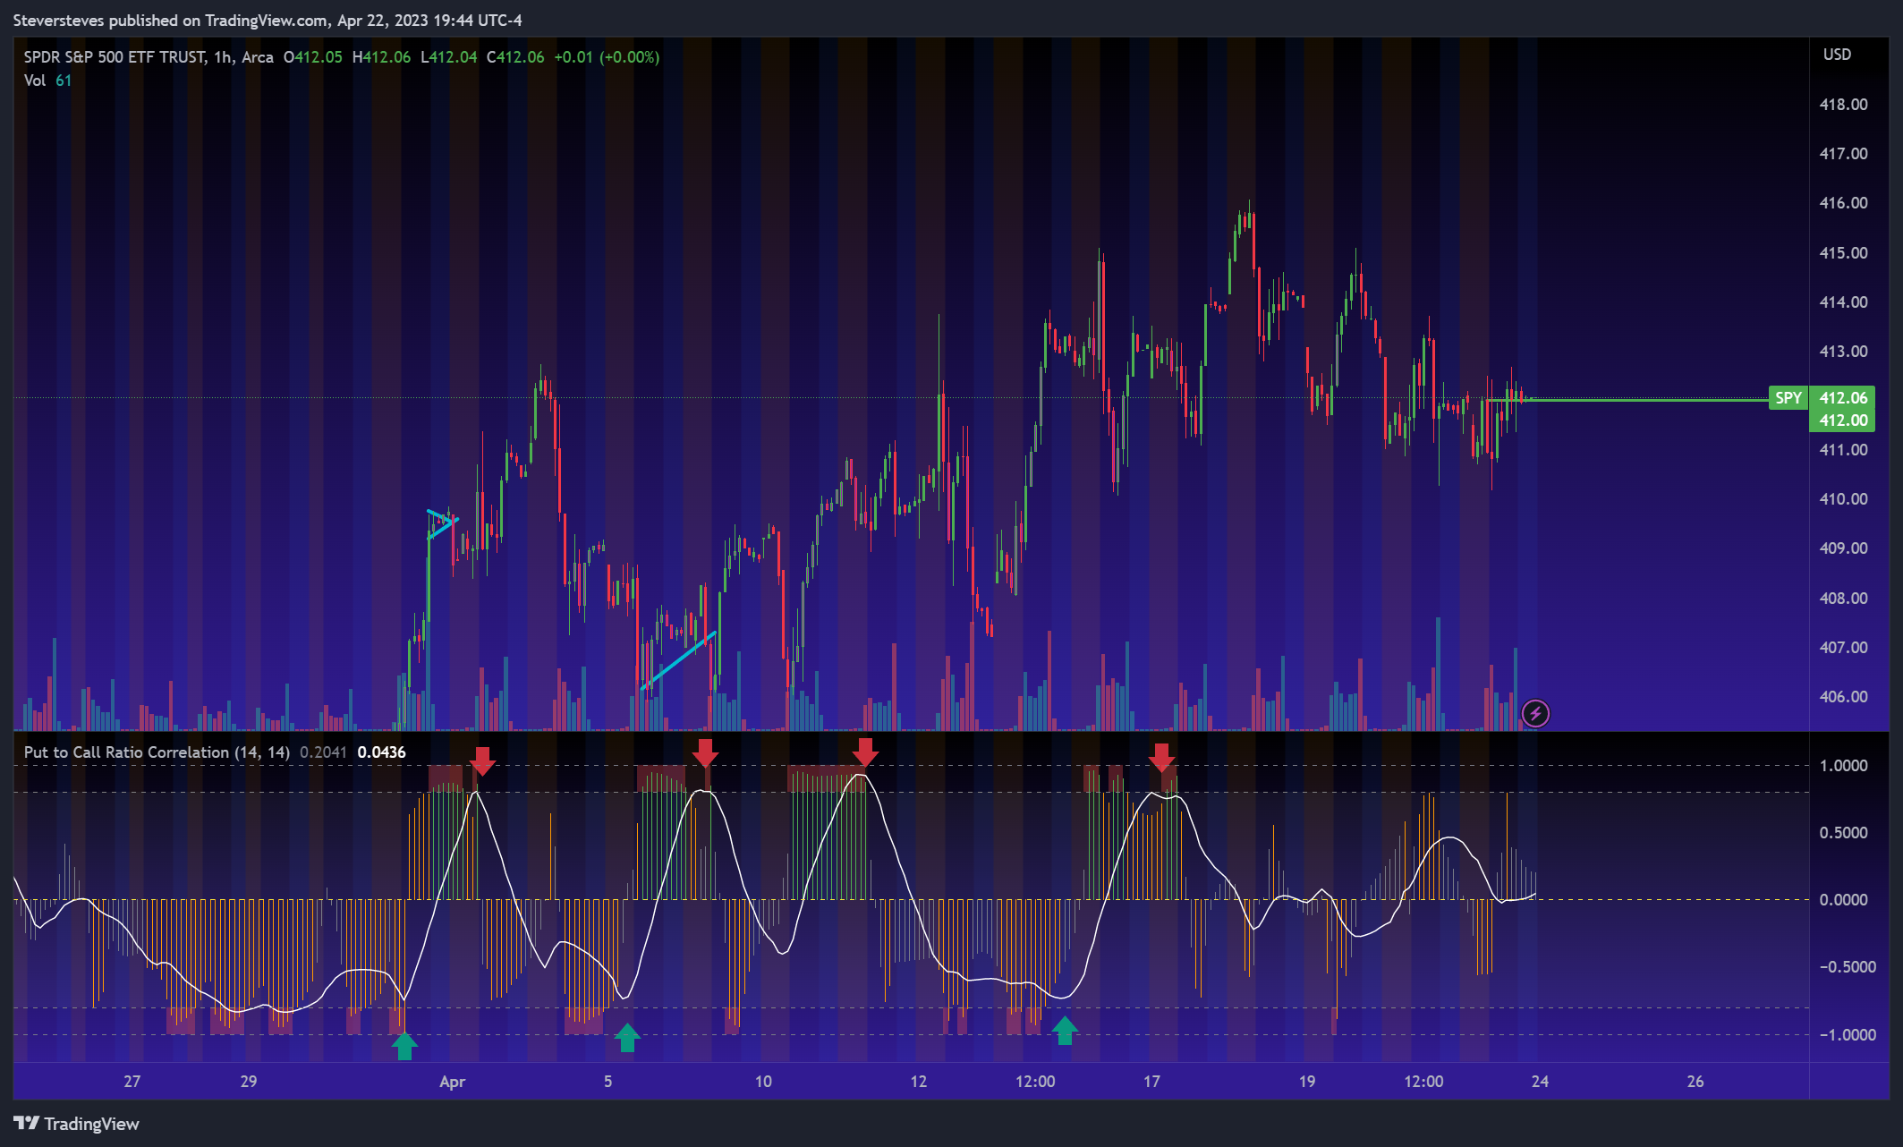The image size is (1903, 1147).
Task: Click the −0.5000 indicator axis label
Action: (1847, 967)
